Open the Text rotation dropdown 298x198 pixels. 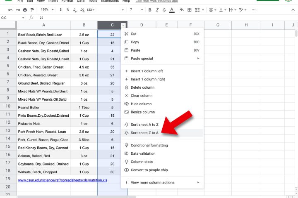pos(243,10)
